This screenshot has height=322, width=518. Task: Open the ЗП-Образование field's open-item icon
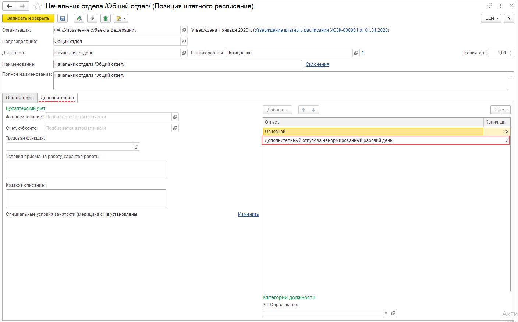click(x=393, y=313)
